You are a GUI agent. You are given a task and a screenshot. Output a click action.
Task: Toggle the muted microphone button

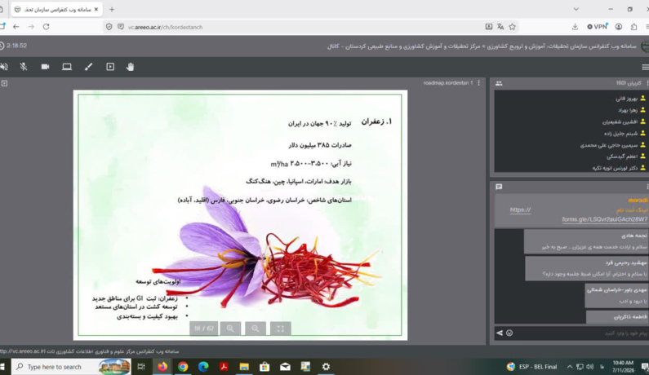[x=24, y=67]
